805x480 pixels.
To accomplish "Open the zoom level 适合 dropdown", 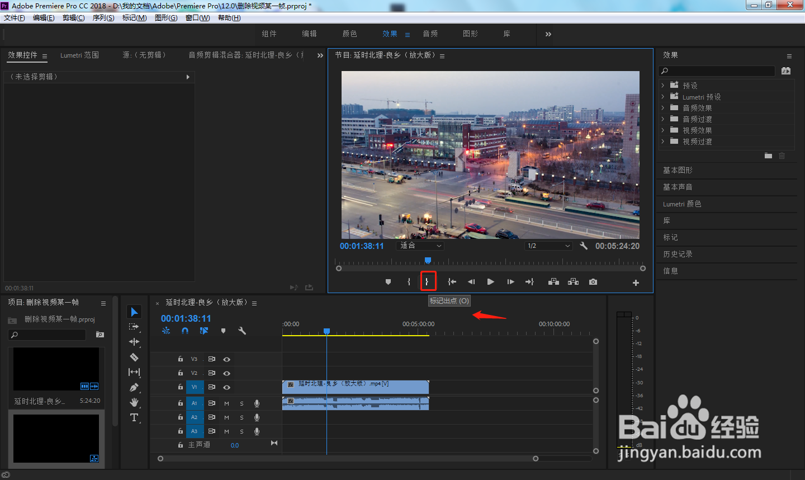I will tap(420, 246).
